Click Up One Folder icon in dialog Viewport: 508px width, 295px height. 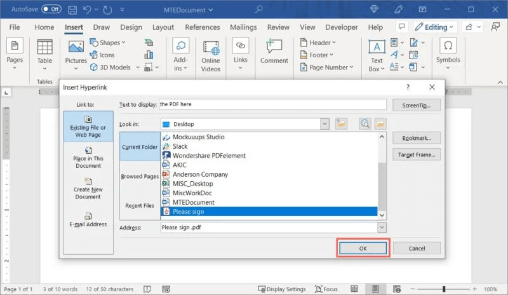pos(341,123)
